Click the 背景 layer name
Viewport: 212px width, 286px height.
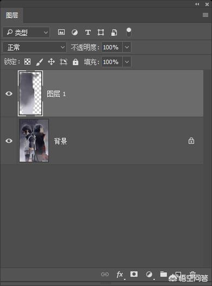click(x=60, y=141)
